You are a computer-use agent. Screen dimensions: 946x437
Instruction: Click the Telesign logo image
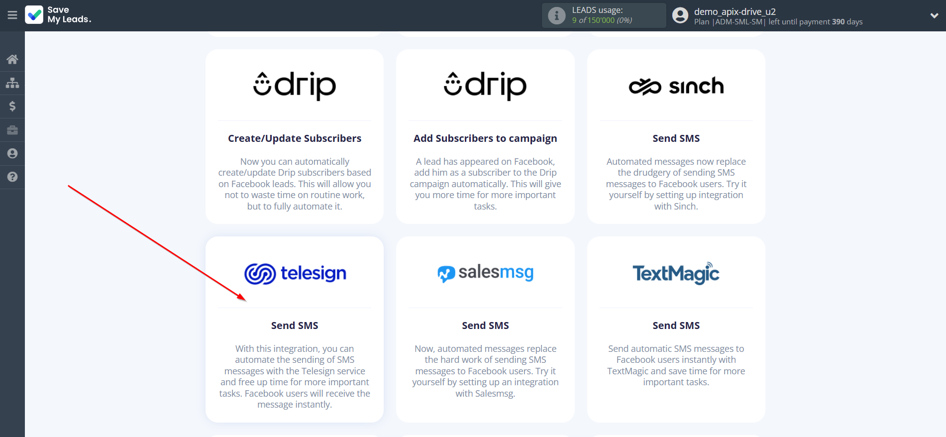coord(295,274)
